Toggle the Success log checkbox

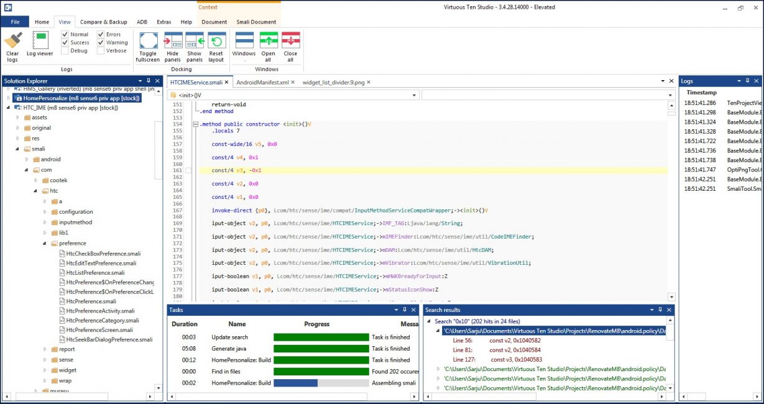click(x=65, y=42)
